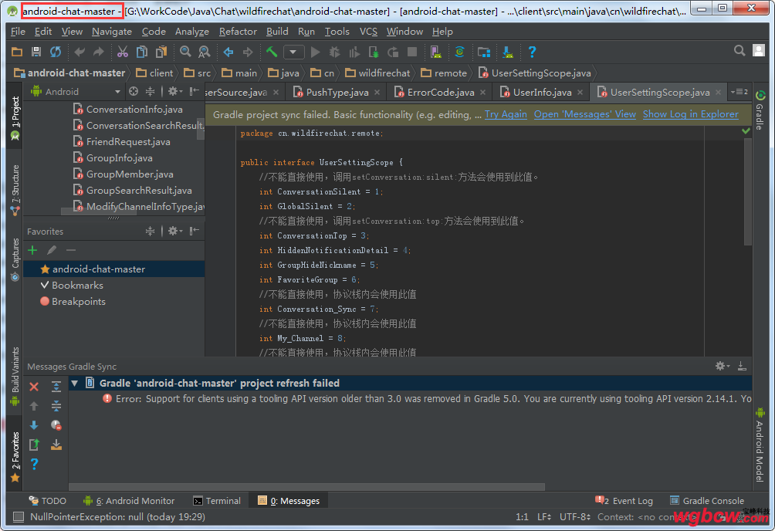Click the Messages panel horizontal scrollbar

306,487
